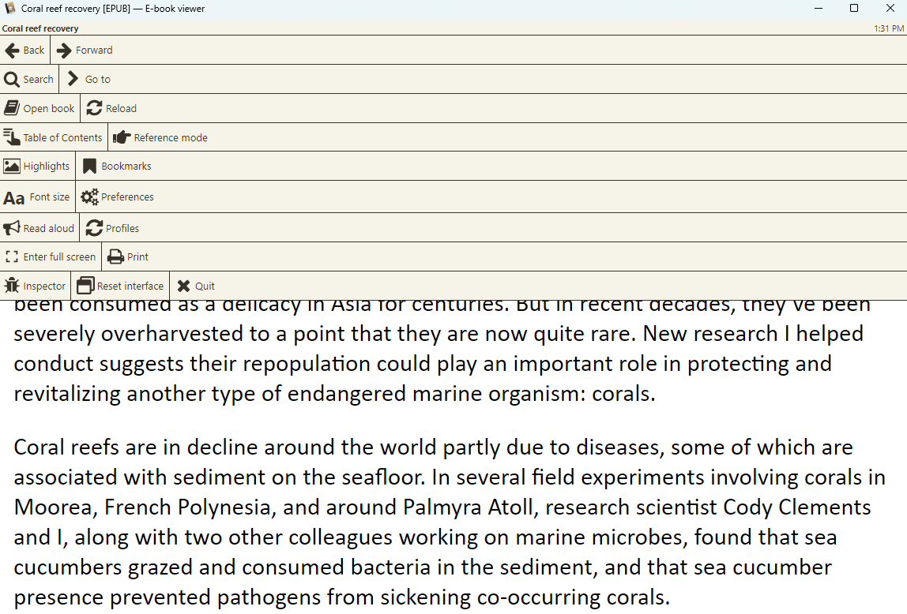Image resolution: width=907 pixels, height=614 pixels.
Task: Open the Inspector tool
Action: pos(35,285)
